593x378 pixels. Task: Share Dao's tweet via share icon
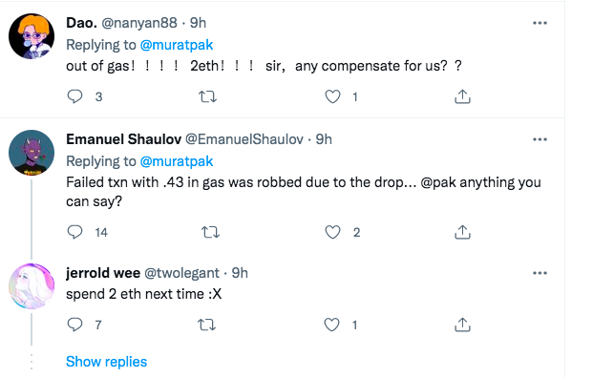click(462, 96)
